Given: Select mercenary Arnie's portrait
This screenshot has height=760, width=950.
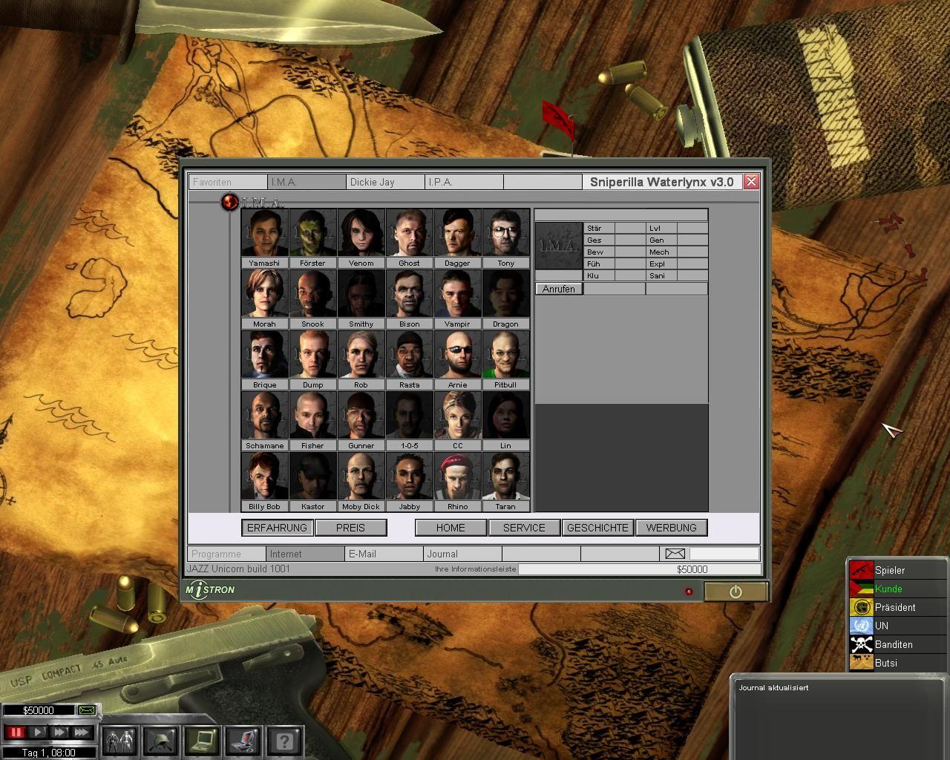Looking at the screenshot, I should coord(458,356).
